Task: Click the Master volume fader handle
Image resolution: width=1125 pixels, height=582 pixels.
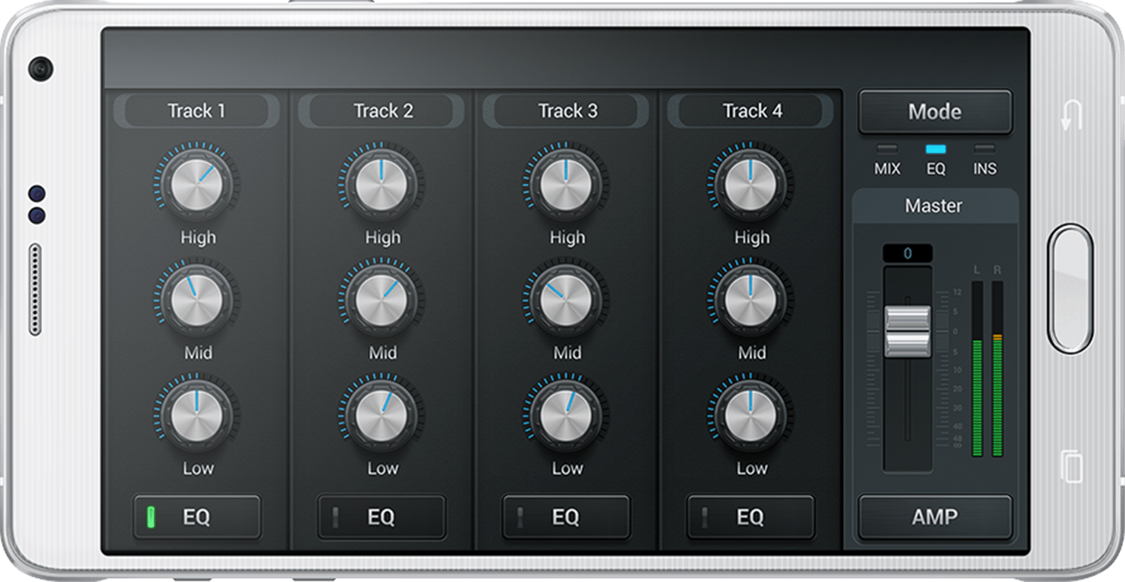Action: tap(907, 331)
